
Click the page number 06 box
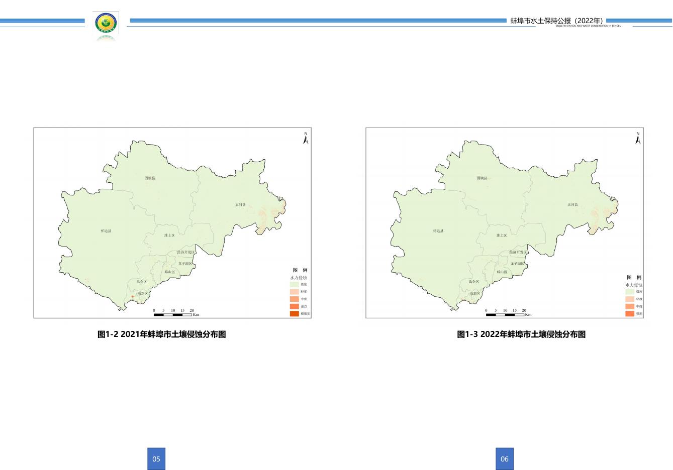(505, 458)
